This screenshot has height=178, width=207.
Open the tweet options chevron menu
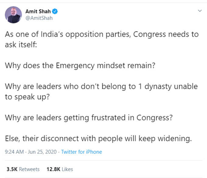[200, 11]
